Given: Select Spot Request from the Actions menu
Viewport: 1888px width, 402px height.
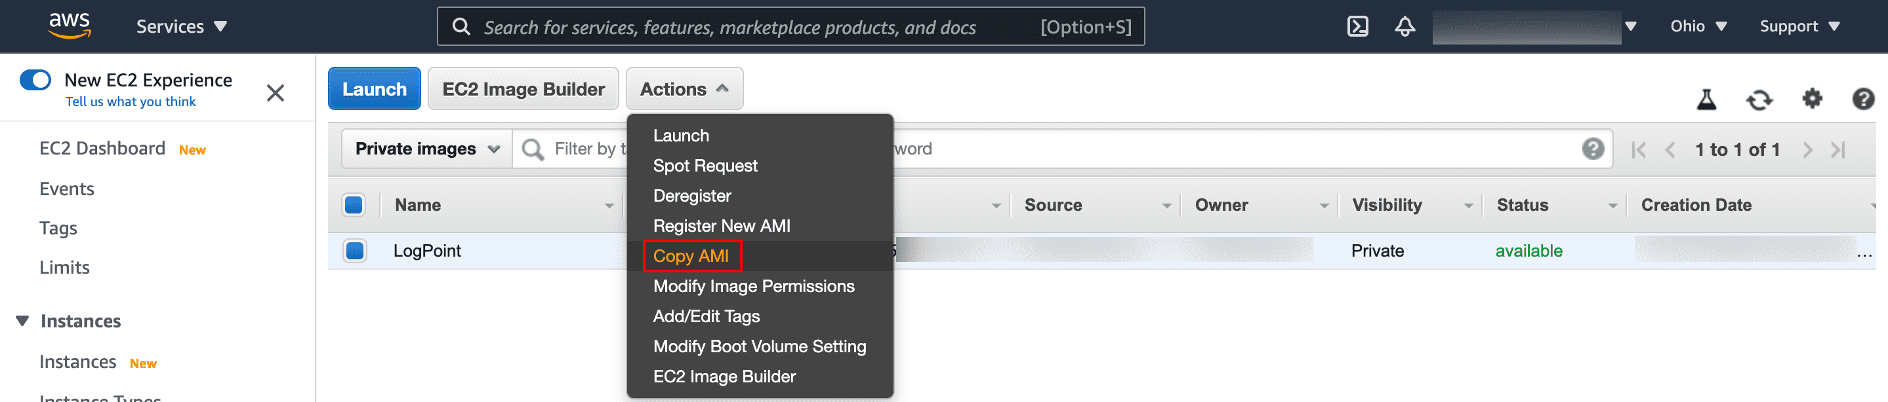Looking at the screenshot, I should click(760, 166).
